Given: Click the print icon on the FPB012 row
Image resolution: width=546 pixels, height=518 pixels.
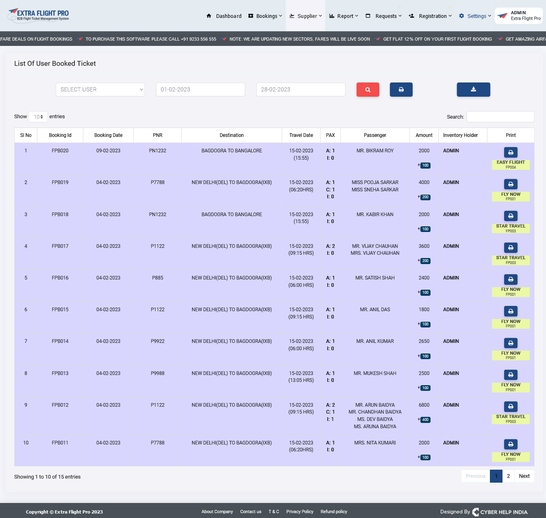Looking at the screenshot, I should (511, 406).
